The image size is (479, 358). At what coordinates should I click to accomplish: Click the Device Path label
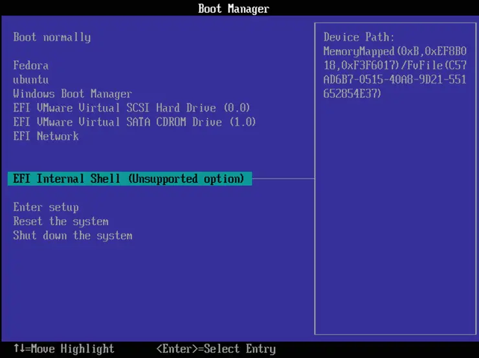coord(359,38)
